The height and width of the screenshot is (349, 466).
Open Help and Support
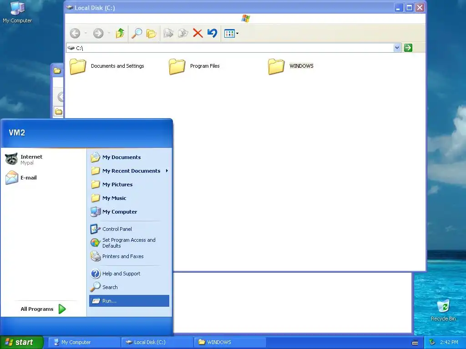point(129,274)
